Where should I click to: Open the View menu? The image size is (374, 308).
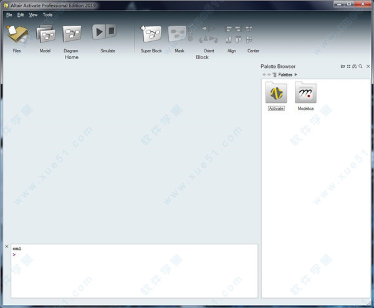(x=33, y=14)
